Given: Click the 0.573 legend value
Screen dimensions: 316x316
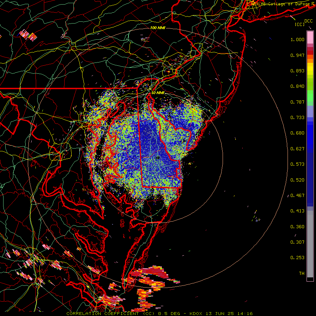Looking at the screenshot, I should click(x=297, y=164).
